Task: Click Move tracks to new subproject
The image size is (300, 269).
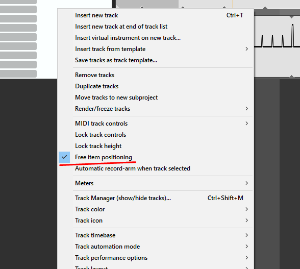Action: [156, 97]
